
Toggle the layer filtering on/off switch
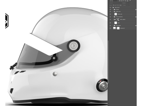click(x=130, y=0)
